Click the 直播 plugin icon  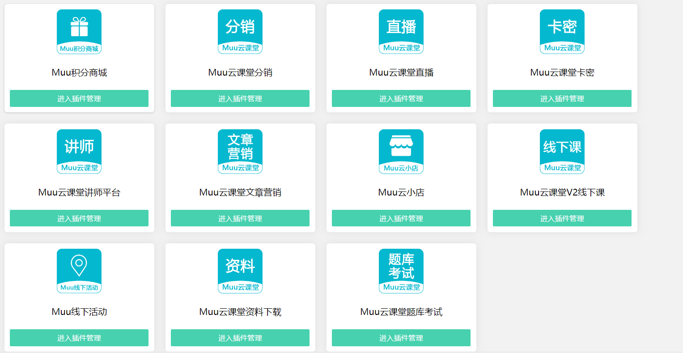click(x=401, y=32)
